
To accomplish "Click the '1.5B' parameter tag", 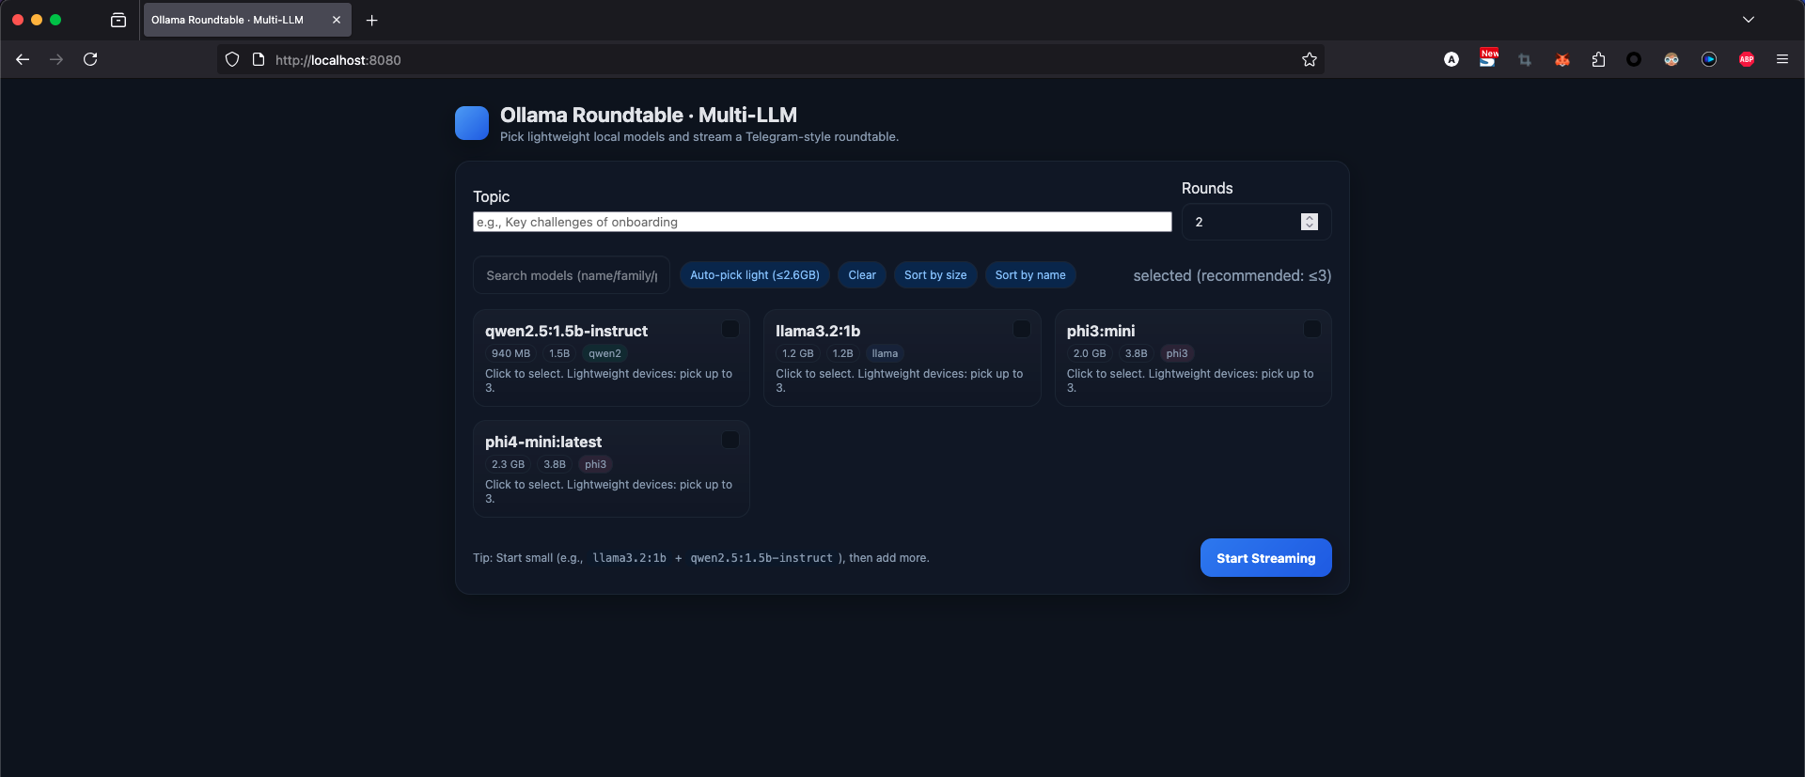I will click(559, 353).
